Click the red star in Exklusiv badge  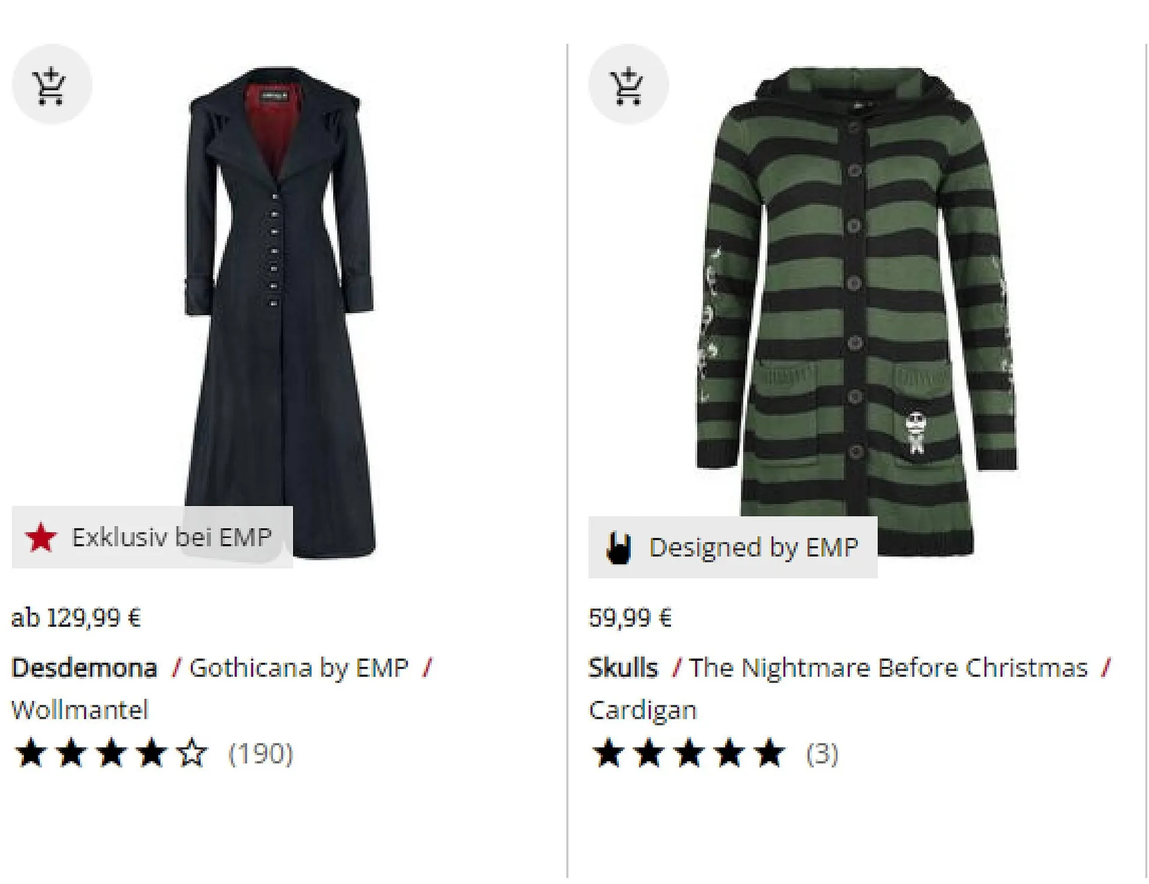pos(41,537)
